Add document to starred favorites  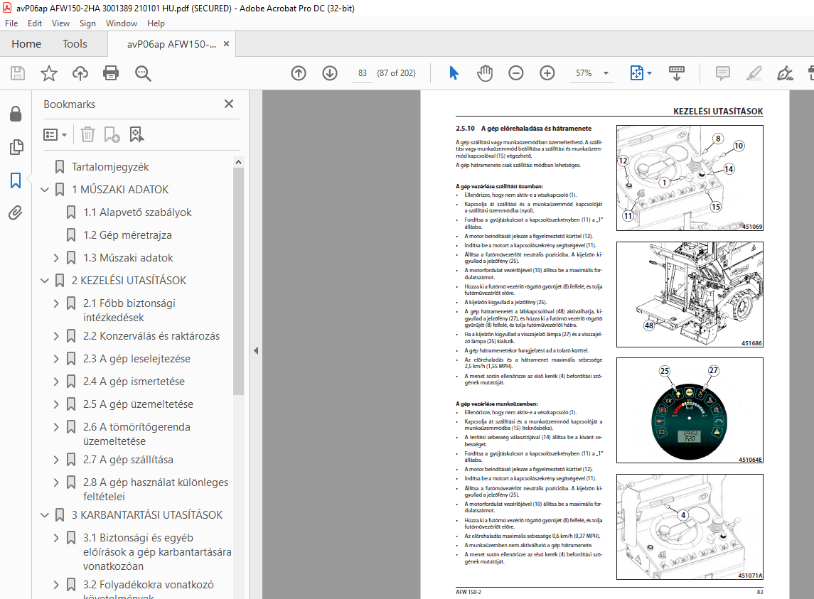tap(49, 73)
